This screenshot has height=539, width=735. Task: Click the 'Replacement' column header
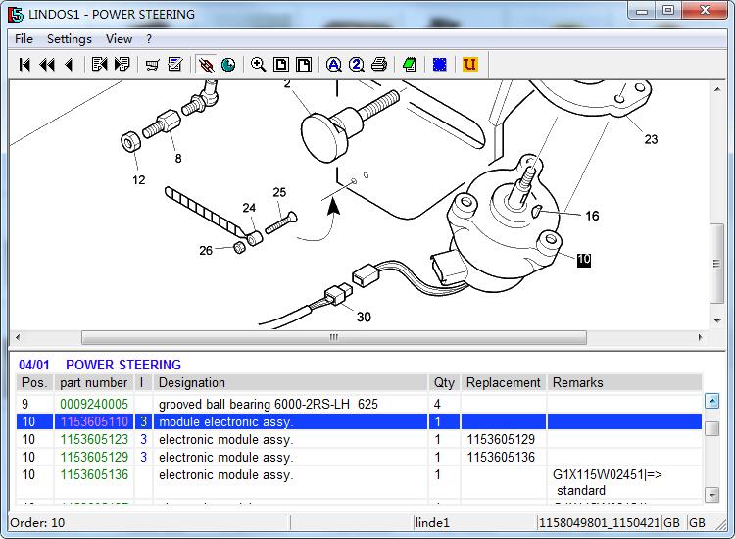(504, 382)
